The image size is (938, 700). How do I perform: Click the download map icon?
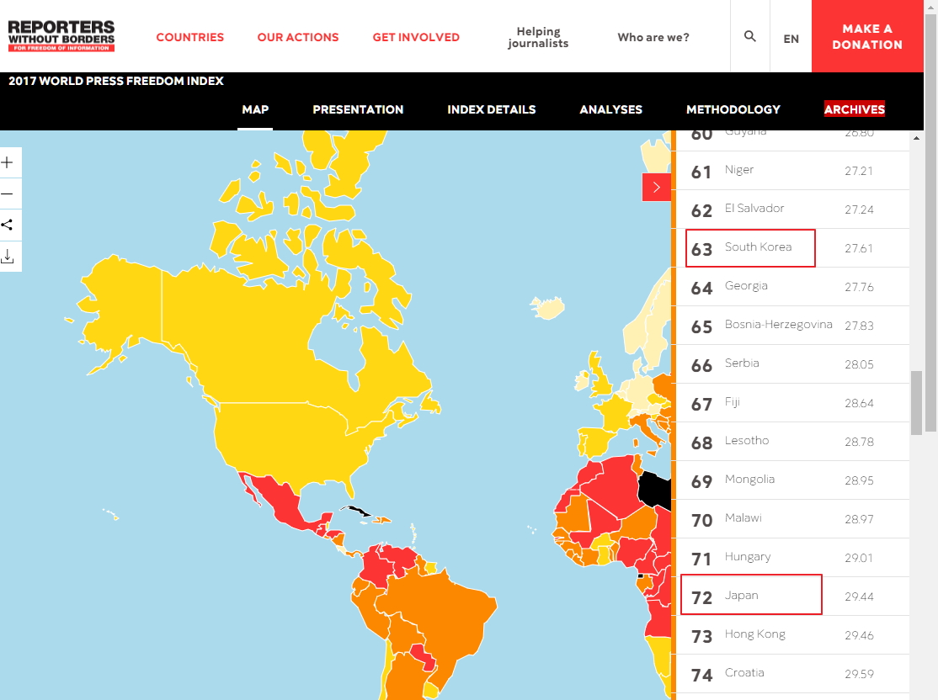point(8,256)
